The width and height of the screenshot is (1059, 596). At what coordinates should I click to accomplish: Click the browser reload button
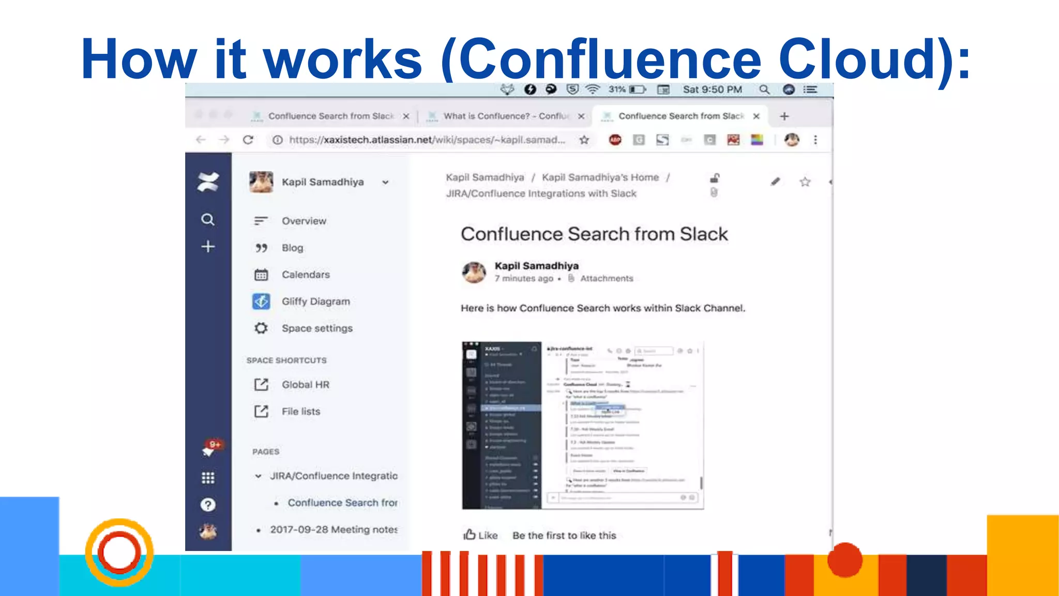point(248,140)
